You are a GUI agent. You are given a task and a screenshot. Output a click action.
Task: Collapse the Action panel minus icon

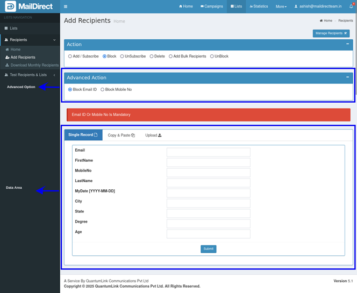click(347, 44)
